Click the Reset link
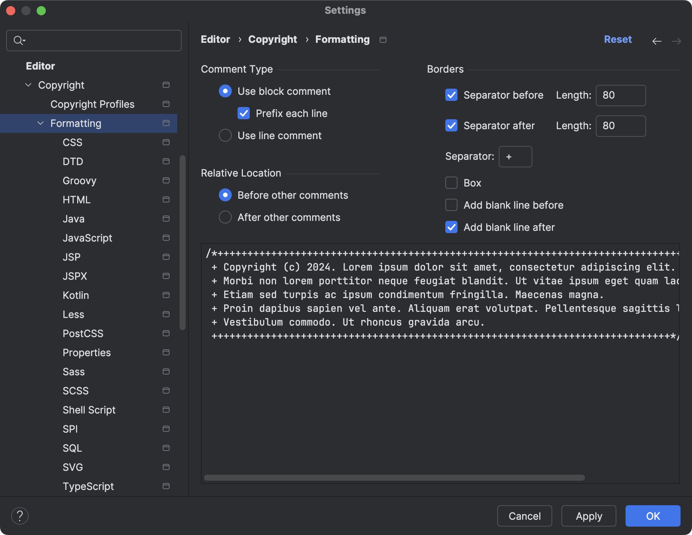Image resolution: width=692 pixels, height=535 pixels. coord(618,39)
